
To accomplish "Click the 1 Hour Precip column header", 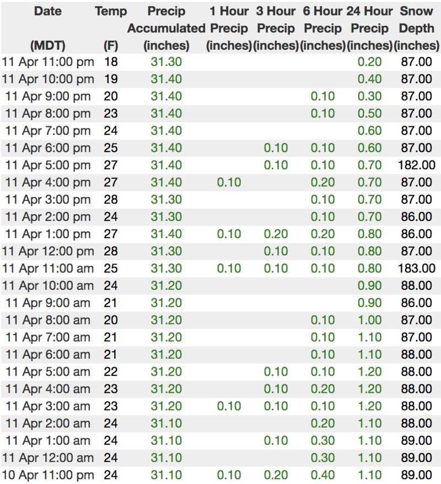I will (229, 28).
